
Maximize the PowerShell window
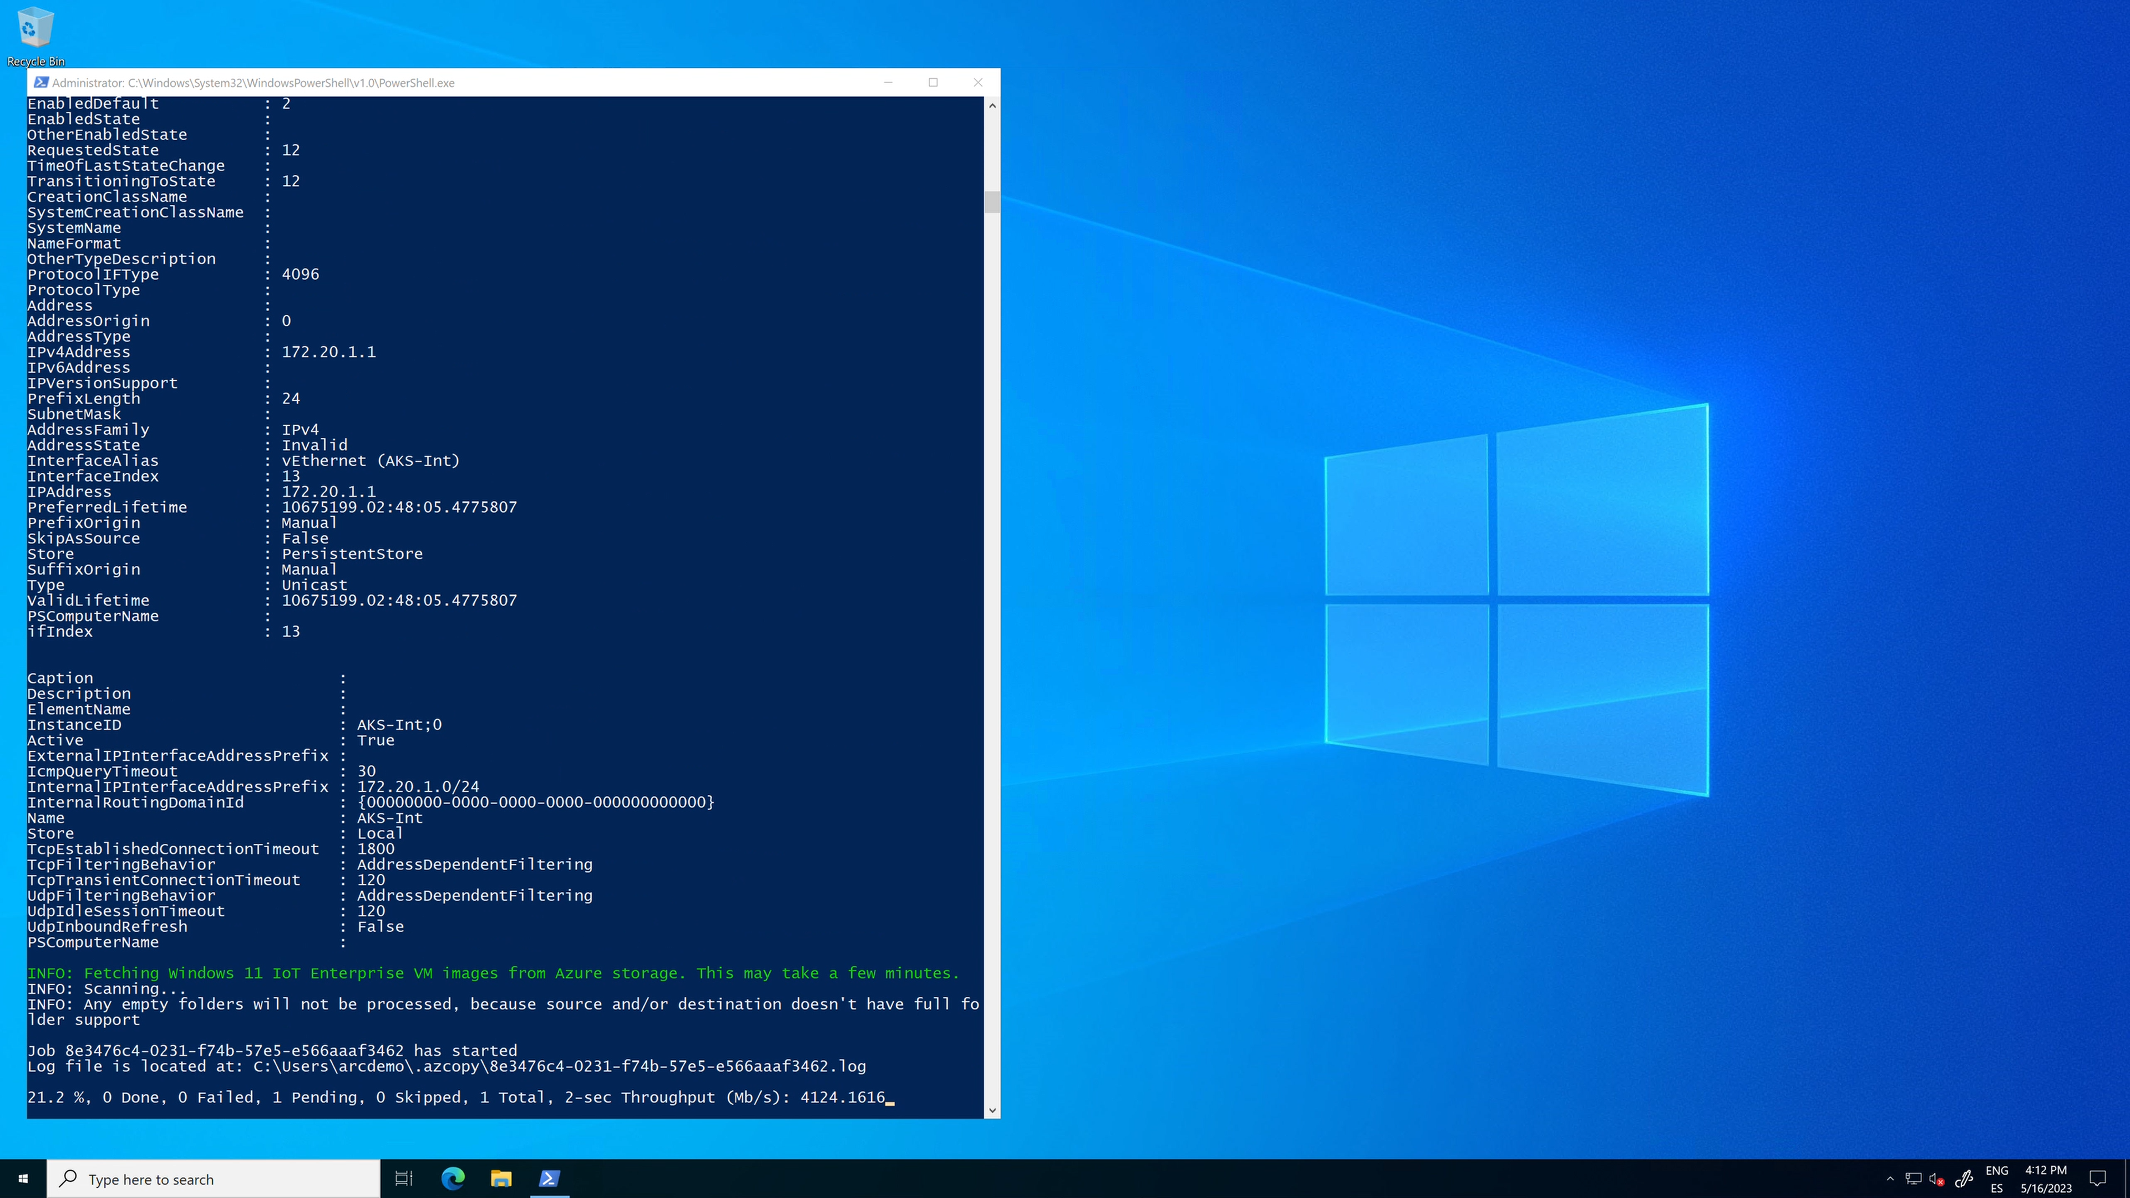click(934, 83)
